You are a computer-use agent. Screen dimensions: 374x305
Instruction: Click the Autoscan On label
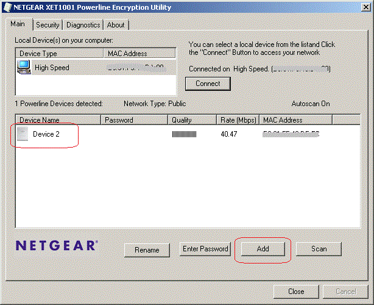[x=311, y=104]
